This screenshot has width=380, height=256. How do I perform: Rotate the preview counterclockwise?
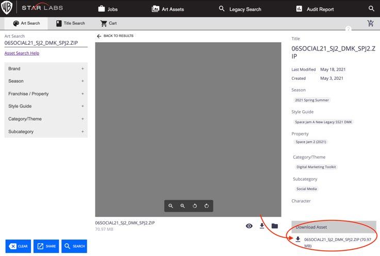click(194, 206)
